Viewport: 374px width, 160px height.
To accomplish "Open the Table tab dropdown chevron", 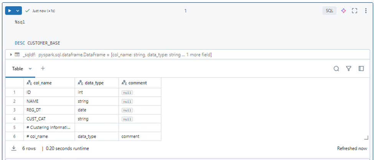I will coord(30,69).
